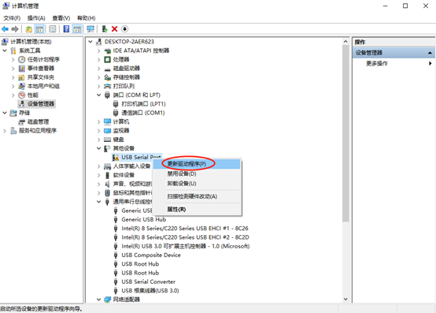Expand the 键盘 category

click(98, 140)
